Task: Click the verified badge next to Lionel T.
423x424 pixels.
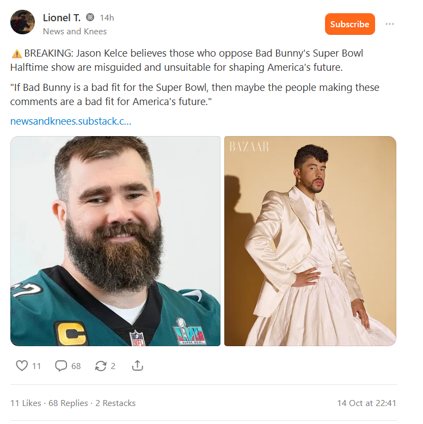Action: pos(90,17)
